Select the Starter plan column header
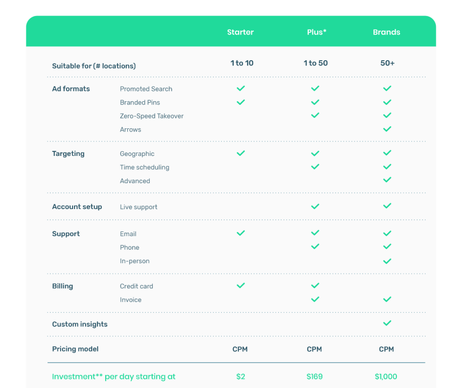Viewport: 451px width, 388px height. (x=240, y=32)
